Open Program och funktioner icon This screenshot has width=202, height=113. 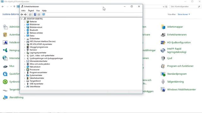pos(163,66)
